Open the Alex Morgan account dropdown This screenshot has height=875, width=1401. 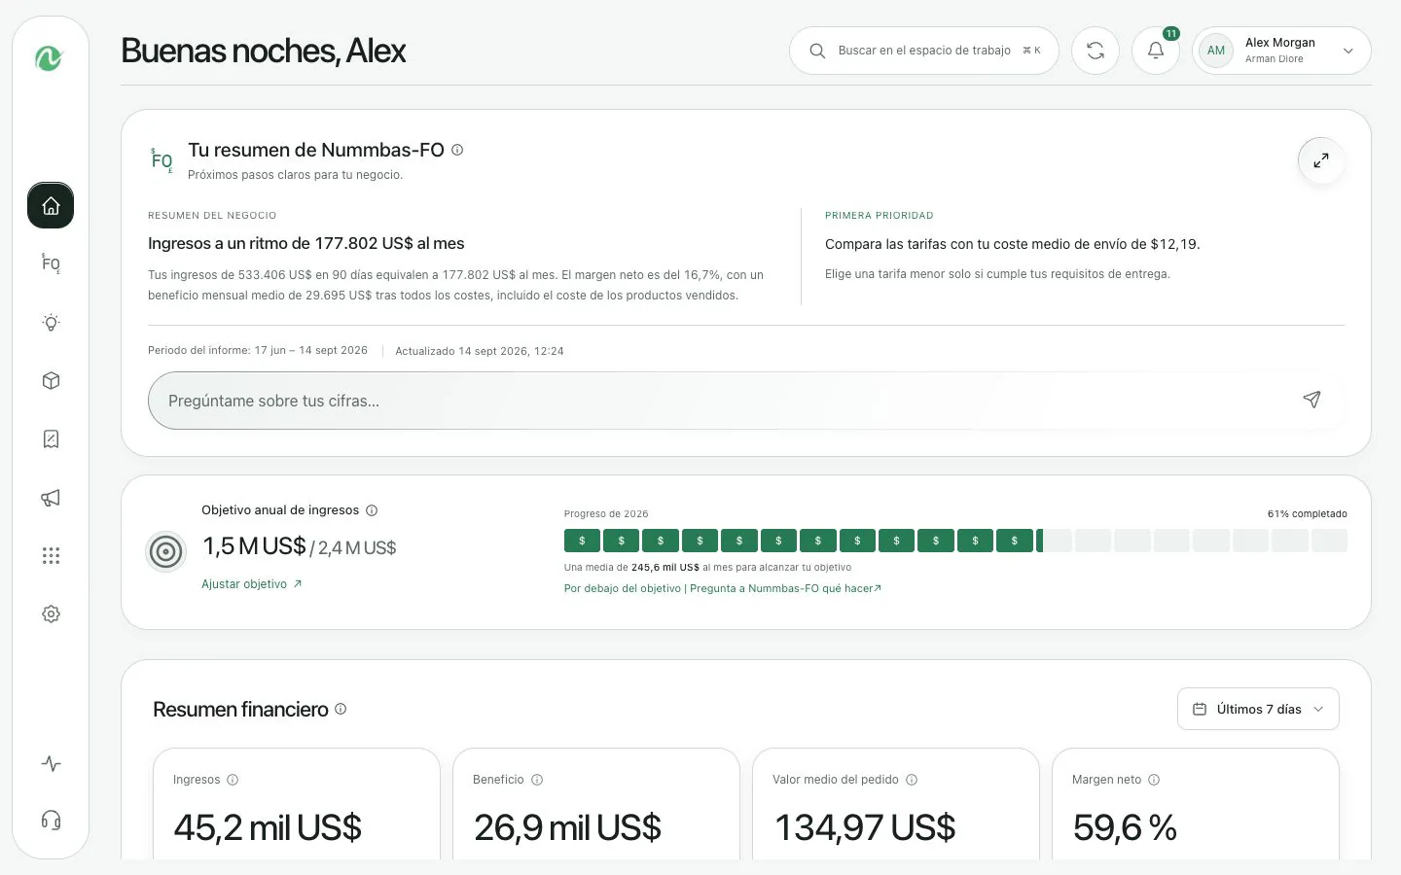pos(1281,51)
